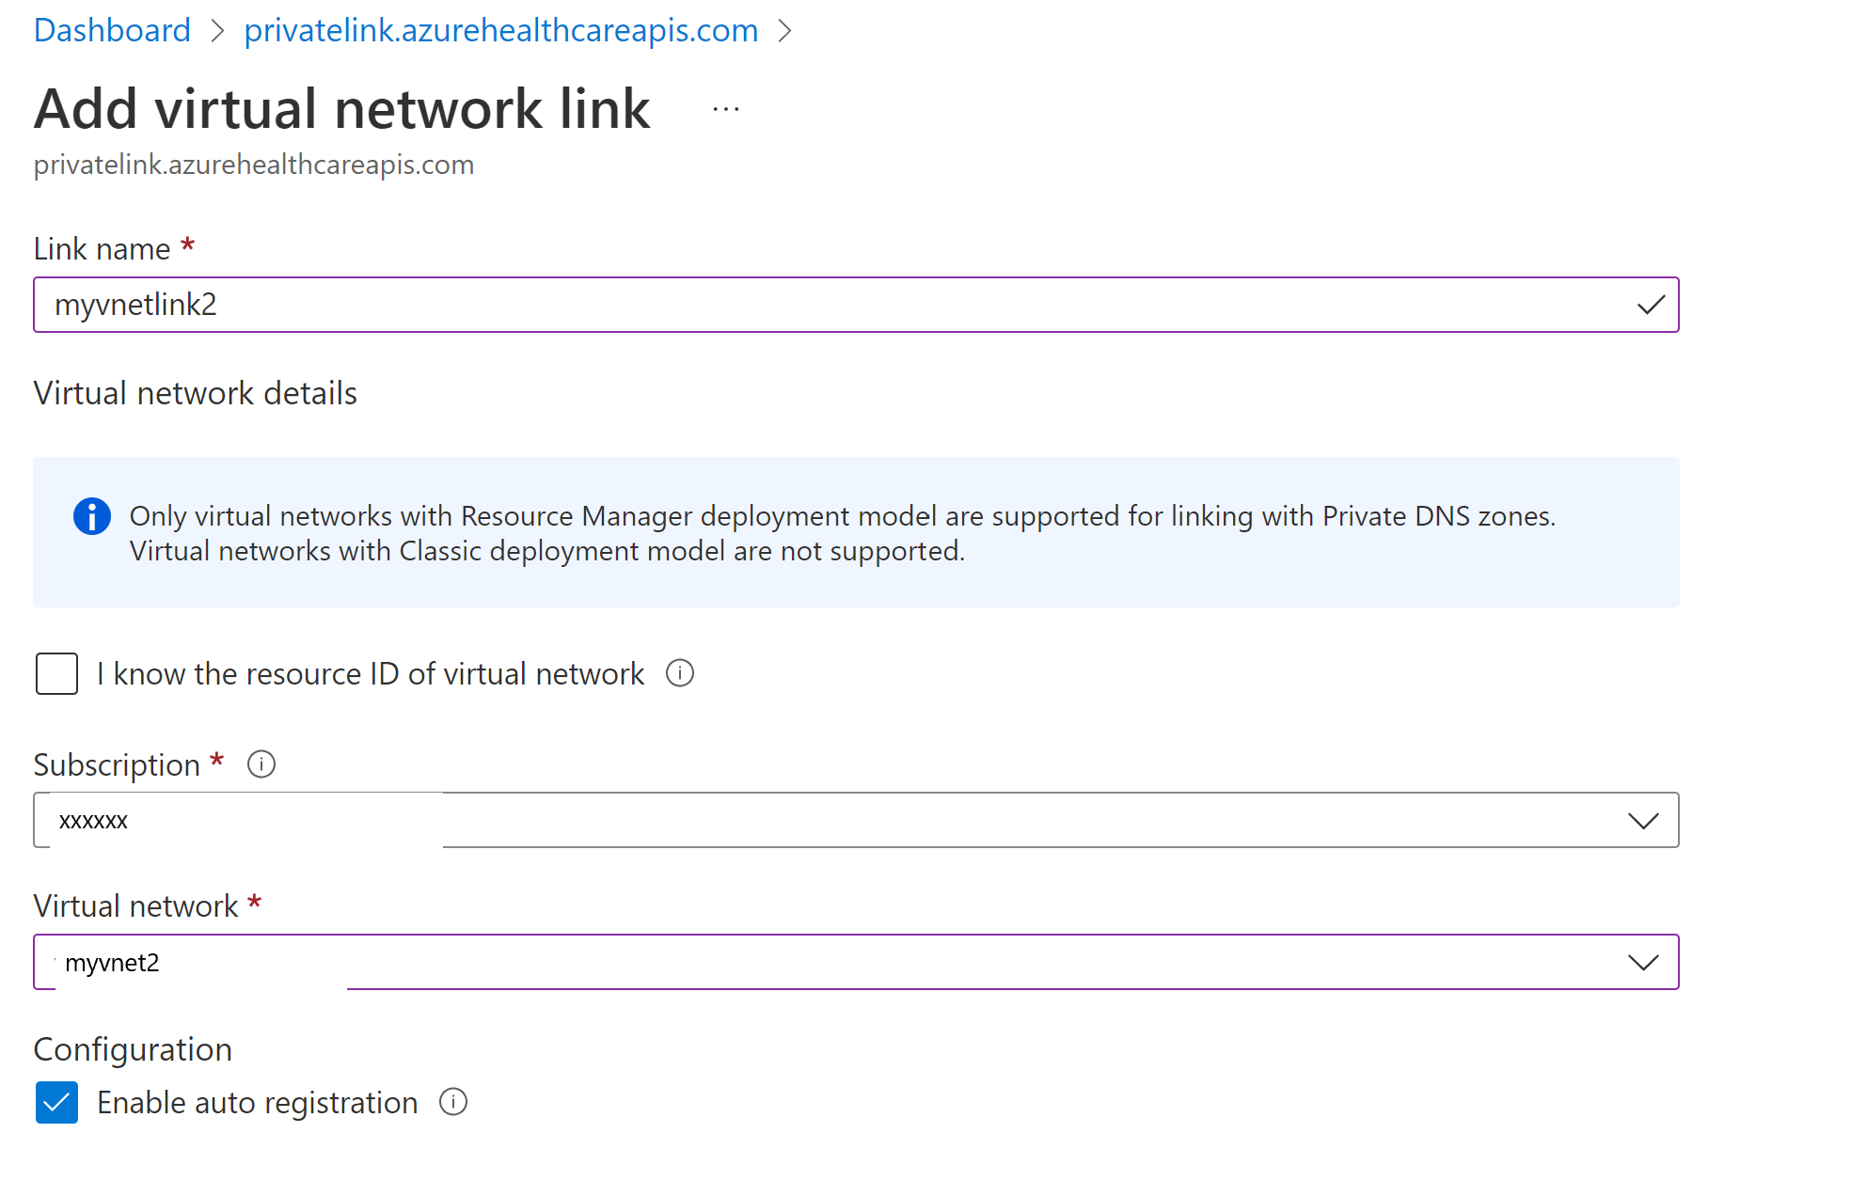Go back to Dashboard via breadcrumb

coord(112,31)
